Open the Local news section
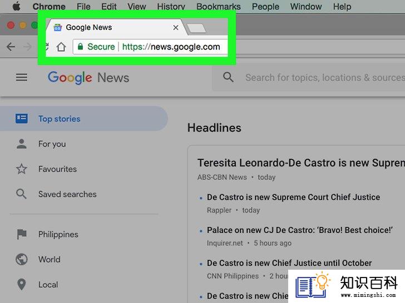 [48, 285]
